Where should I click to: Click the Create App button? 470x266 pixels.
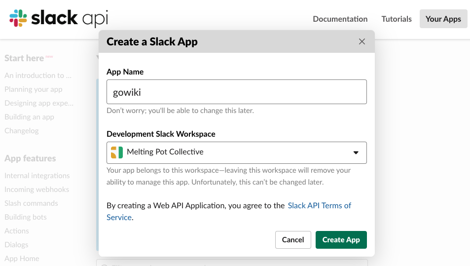coord(341,240)
